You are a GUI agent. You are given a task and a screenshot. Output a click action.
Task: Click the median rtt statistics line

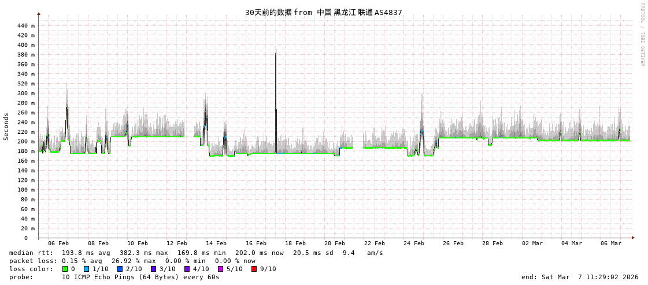(196, 253)
